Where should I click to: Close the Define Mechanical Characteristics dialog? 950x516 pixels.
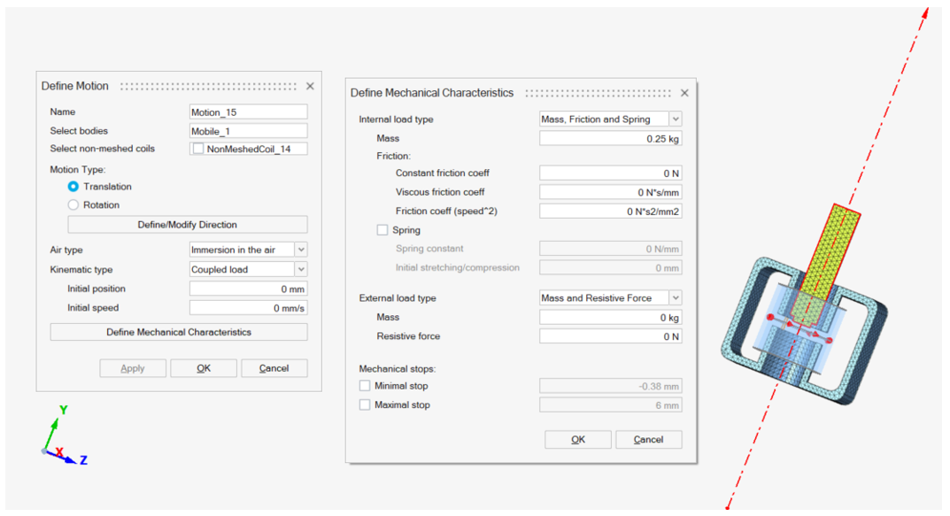click(684, 93)
